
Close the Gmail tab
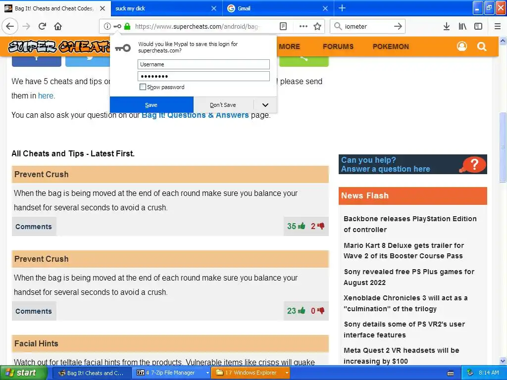(x=325, y=8)
